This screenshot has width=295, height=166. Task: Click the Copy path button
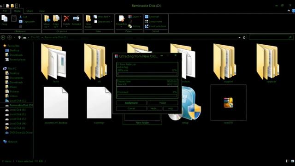pos(27,22)
